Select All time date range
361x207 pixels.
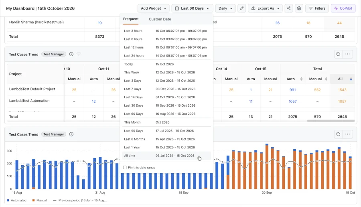(166, 156)
